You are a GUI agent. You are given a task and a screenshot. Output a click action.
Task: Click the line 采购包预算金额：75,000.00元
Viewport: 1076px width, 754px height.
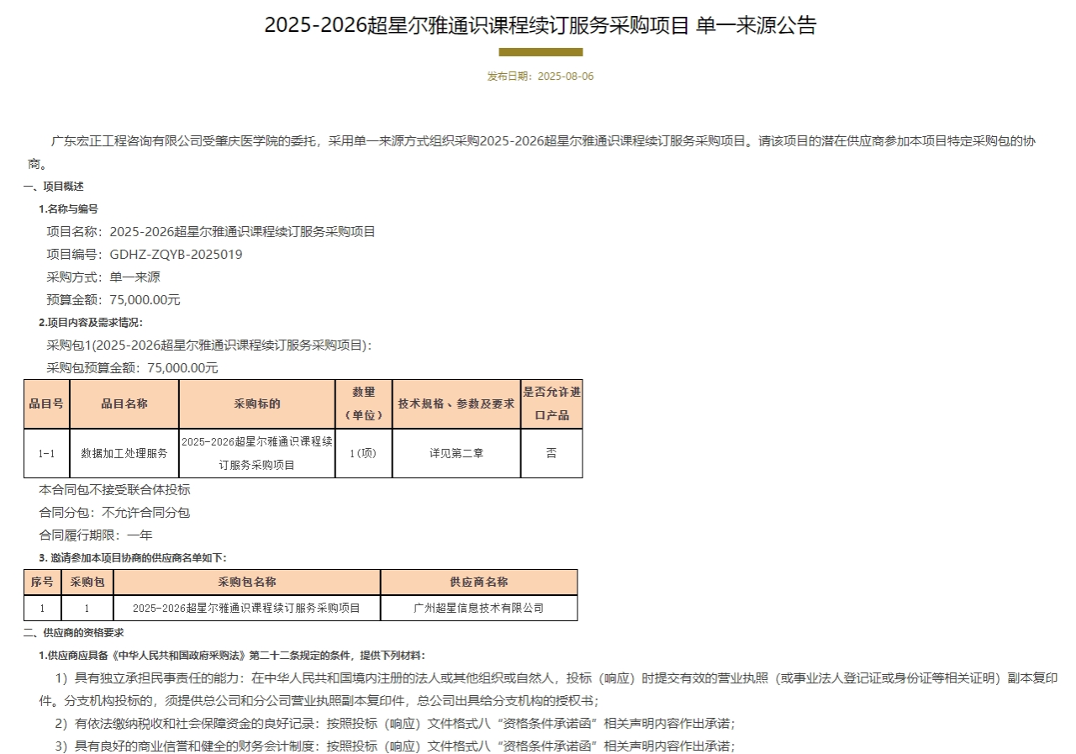(x=132, y=368)
